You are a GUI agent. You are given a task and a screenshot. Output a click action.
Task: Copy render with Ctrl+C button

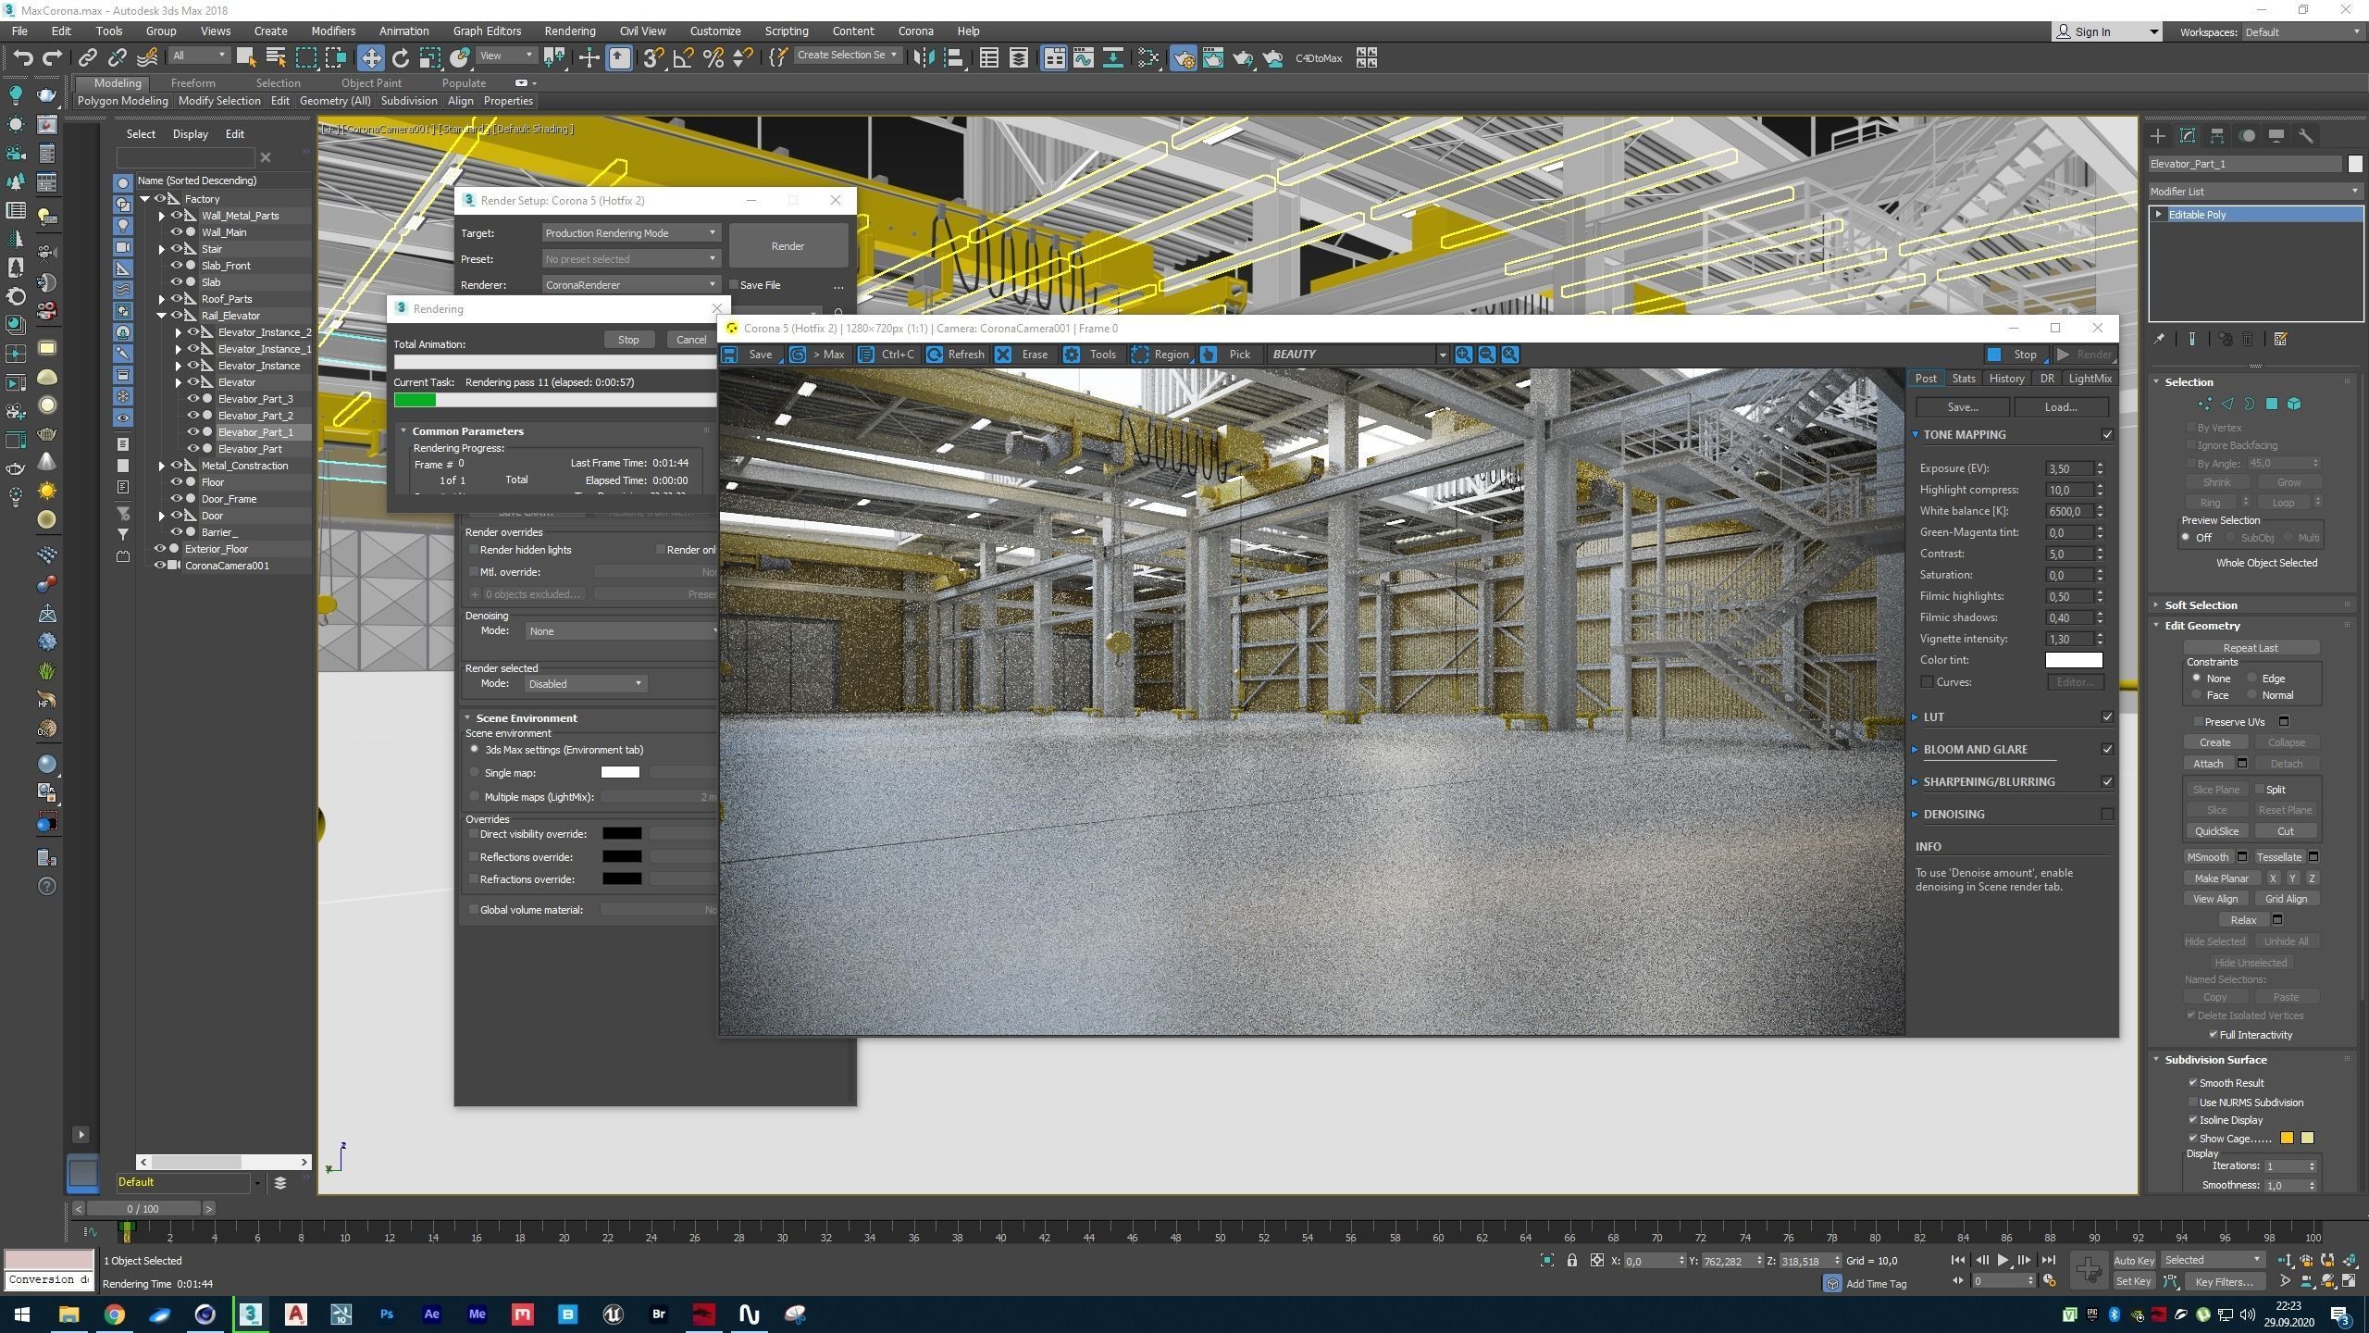[887, 355]
